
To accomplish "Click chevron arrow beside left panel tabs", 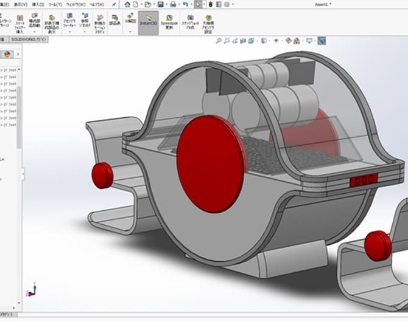I will coord(18,54).
